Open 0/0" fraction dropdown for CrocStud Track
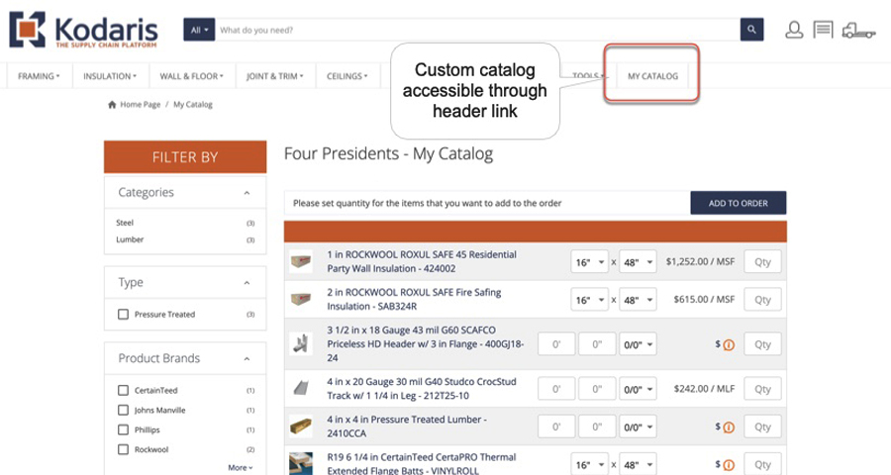 638,389
